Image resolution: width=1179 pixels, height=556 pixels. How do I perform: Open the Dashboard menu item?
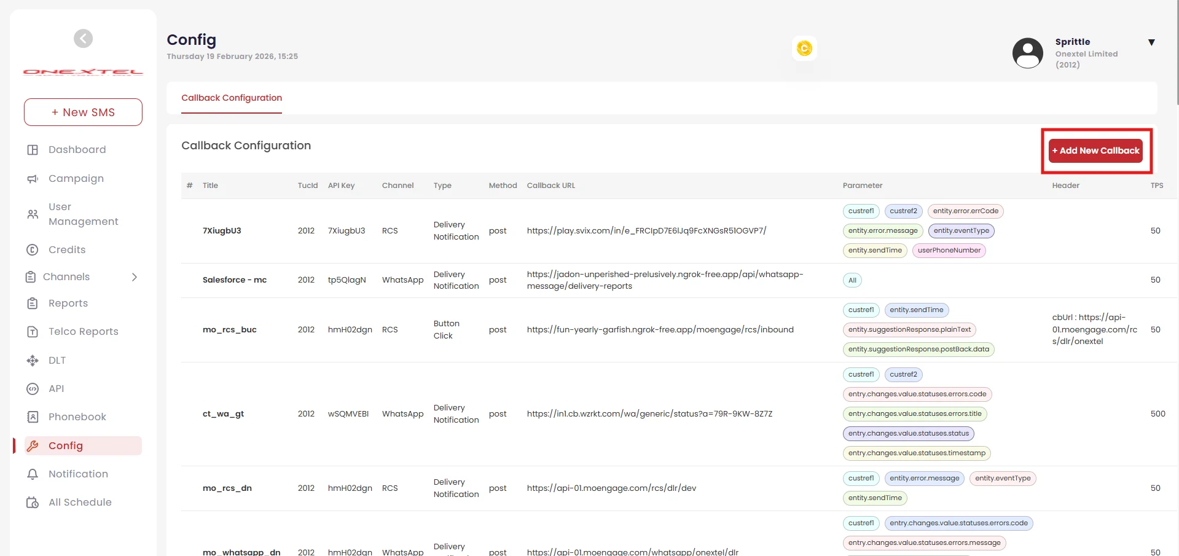77,150
